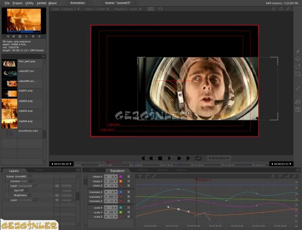Viewport: 302px width, 230px height.
Task: Click the viewport pan icon at top right
Action: (x=273, y=9)
